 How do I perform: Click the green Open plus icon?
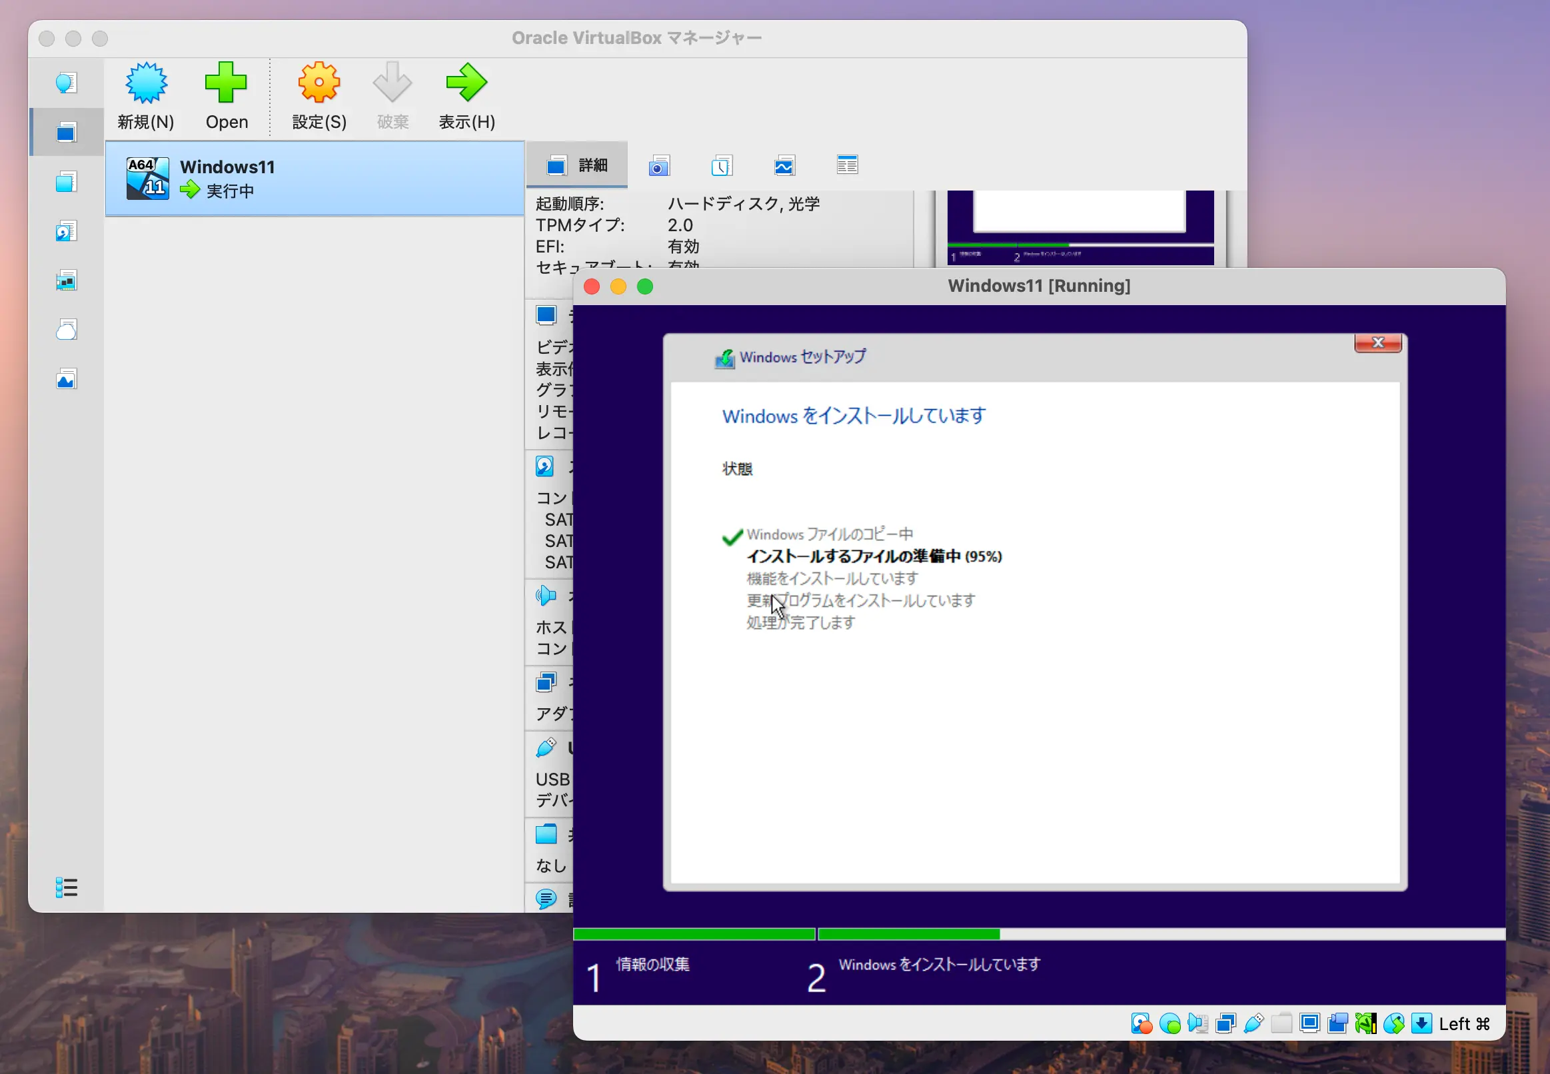(x=226, y=83)
